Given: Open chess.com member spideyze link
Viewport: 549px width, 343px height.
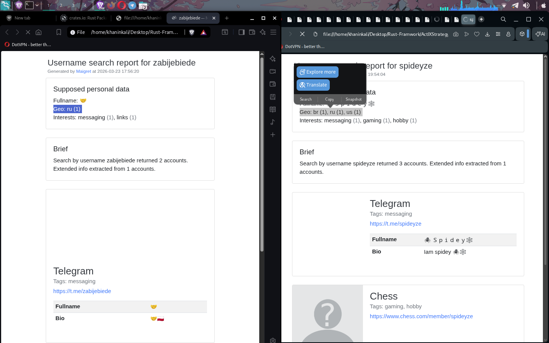Looking at the screenshot, I should click(421, 316).
